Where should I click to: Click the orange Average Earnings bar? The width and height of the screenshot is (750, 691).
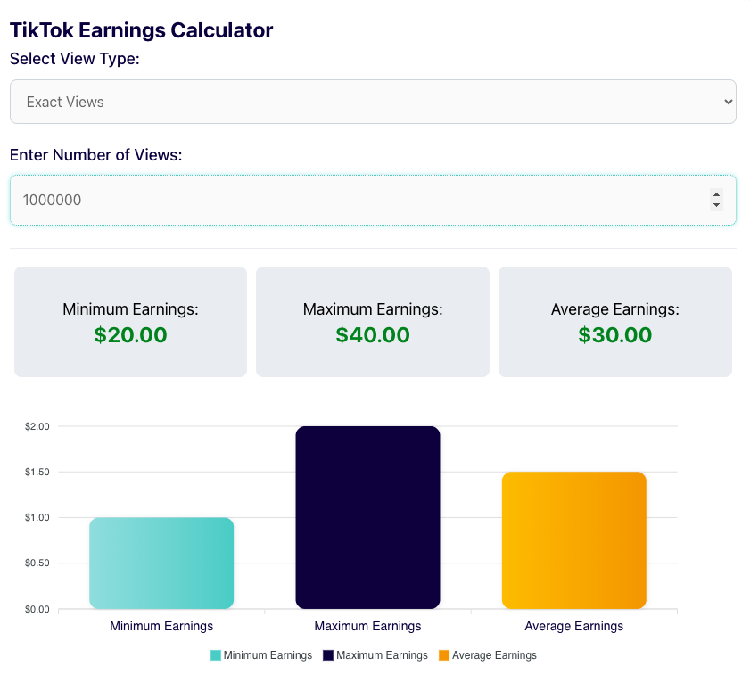[574, 540]
